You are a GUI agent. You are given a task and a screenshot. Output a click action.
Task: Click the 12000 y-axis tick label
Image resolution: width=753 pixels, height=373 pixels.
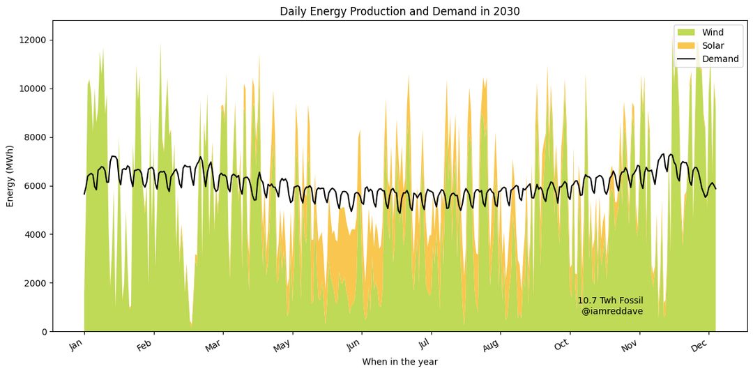tap(32, 40)
